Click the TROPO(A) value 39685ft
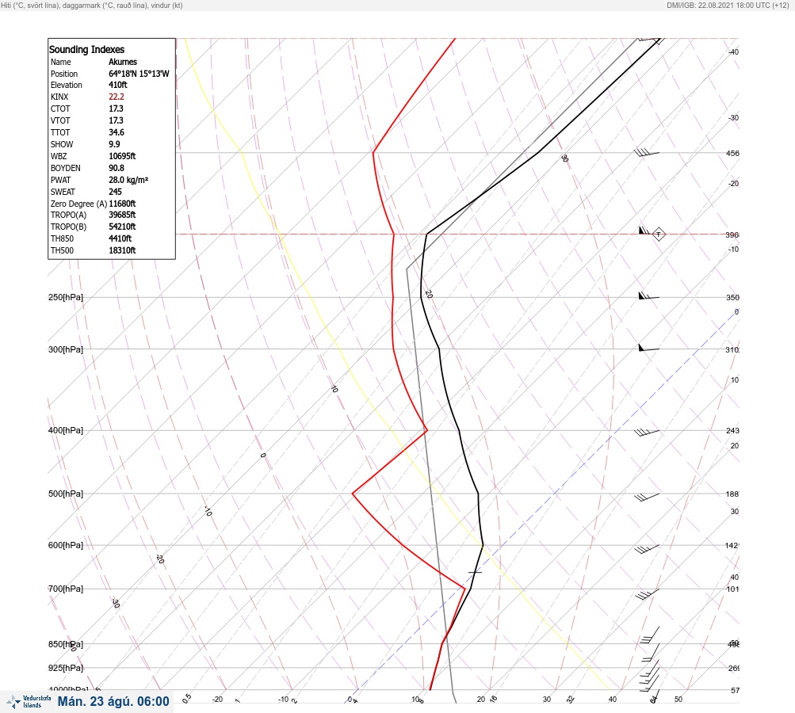 click(x=122, y=215)
